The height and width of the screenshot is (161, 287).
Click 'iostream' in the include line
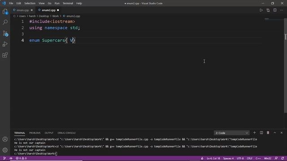[x=63, y=21]
